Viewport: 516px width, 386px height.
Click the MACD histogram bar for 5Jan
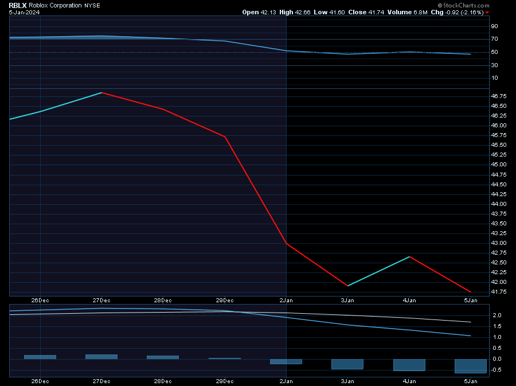tap(471, 366)
